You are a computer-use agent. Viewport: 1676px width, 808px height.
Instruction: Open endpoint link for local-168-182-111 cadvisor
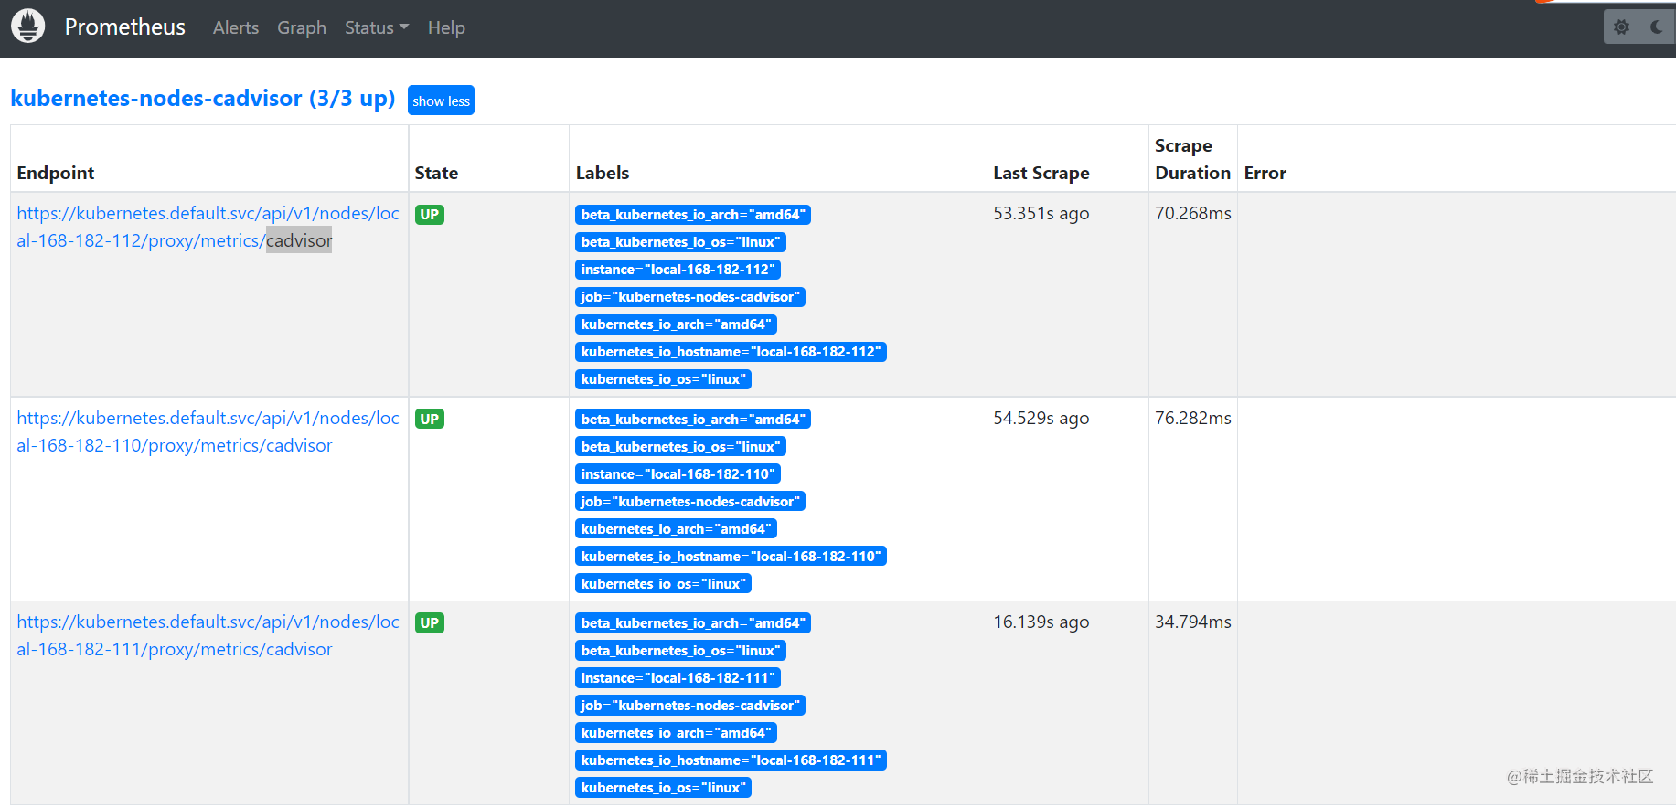coord(208,635)
